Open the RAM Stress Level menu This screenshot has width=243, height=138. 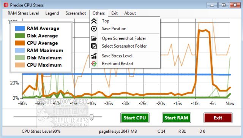click(23, 13)
